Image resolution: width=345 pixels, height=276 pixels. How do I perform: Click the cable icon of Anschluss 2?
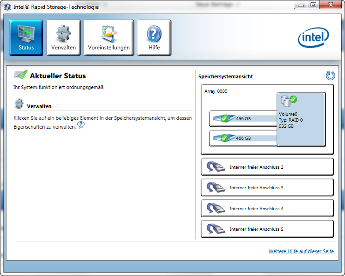[216, 167]
